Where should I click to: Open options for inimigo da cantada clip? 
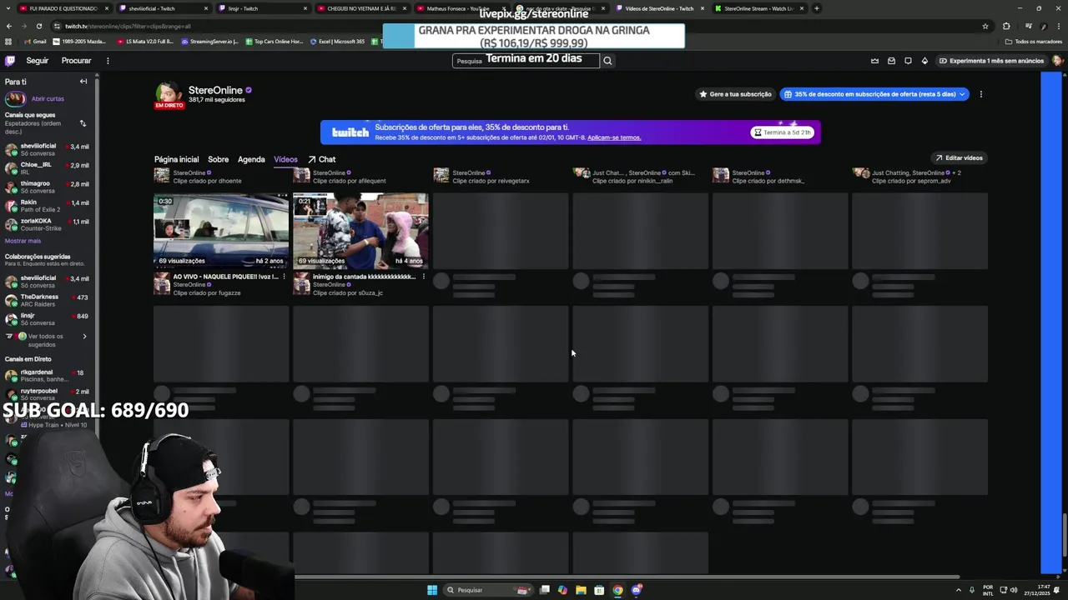coord(423,277)
